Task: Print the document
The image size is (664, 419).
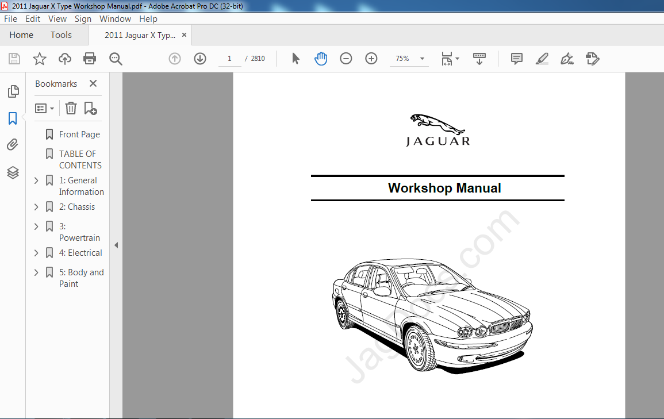Action: (x=90, y=59)
